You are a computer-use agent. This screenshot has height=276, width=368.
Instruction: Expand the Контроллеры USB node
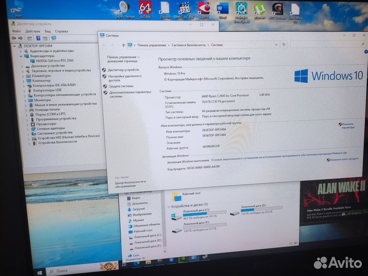coord(25,91)
